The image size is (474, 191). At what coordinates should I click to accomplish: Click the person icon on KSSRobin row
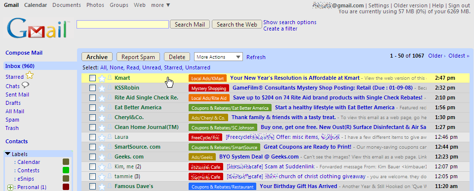pos(110,88)
